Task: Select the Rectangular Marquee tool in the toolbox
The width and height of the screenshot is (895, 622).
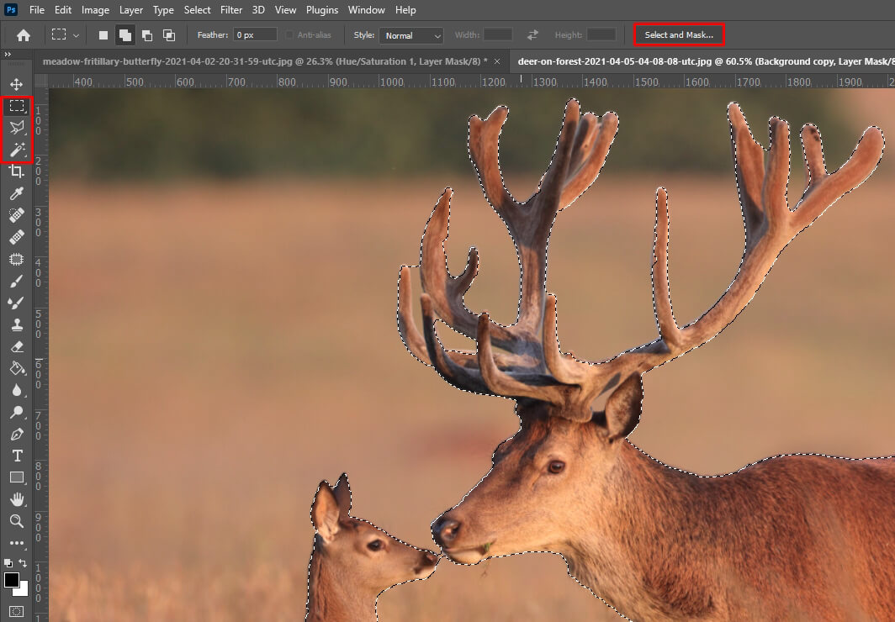Action: 17,106
